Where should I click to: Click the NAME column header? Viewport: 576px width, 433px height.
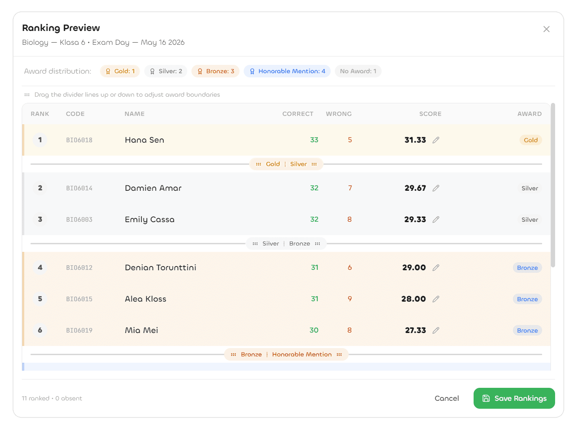[135, 114]
